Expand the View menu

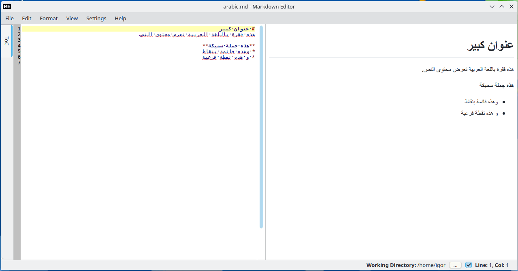point(72,18)
